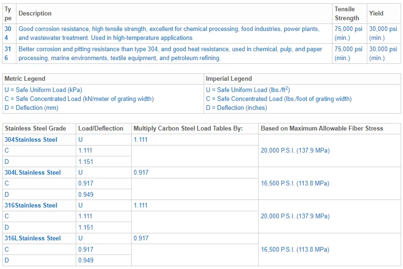
Task: Click the 316 type link in first table
Action: tap(8, 54)
